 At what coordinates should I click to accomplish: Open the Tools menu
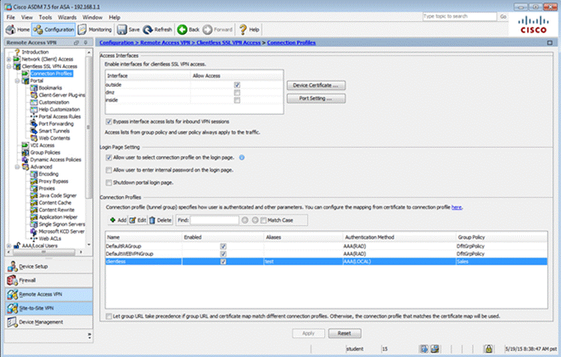[x=45, y=17]
